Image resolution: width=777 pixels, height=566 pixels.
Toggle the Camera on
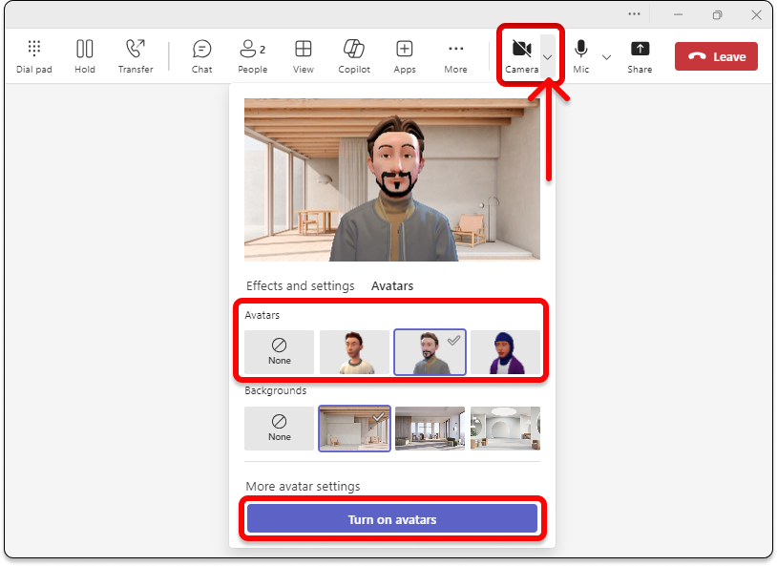coord(521,54)
